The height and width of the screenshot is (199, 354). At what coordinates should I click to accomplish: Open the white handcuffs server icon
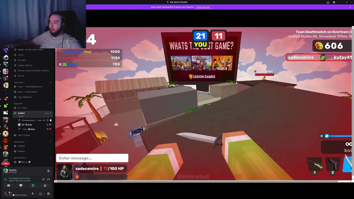[x=6, y=57]
